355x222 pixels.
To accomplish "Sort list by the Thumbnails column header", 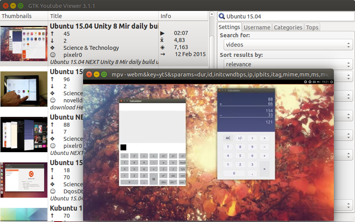I will [24, 16].
